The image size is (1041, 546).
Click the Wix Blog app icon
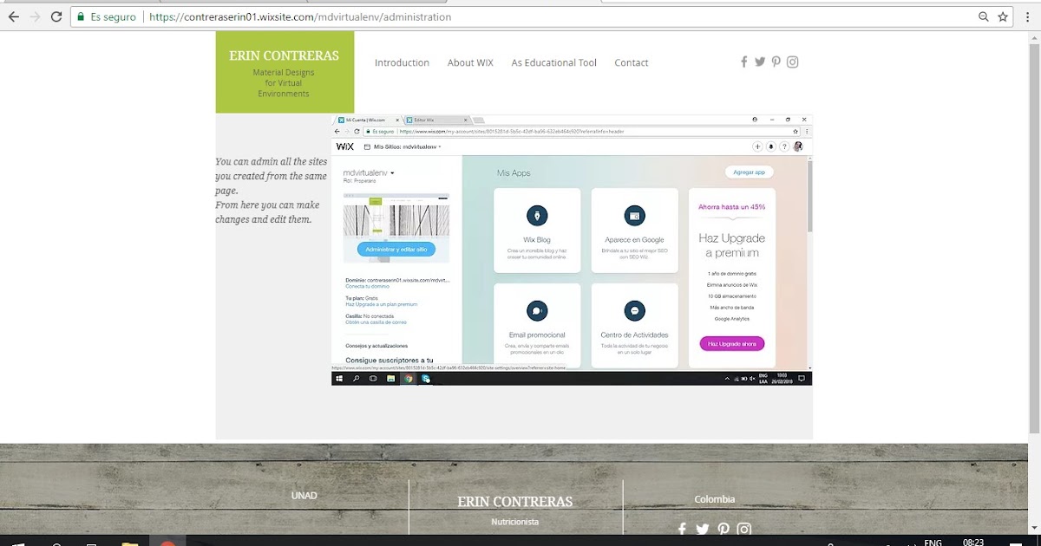click(538, 215)
